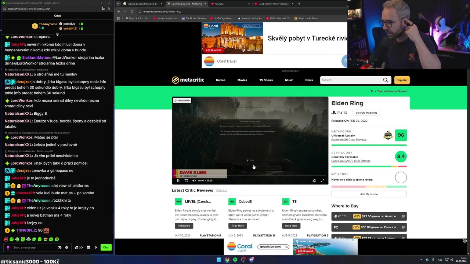Click the User Score 8.4 badge
Image resolution: width=470 pixels, height=264 pixels.
[401, 157]
